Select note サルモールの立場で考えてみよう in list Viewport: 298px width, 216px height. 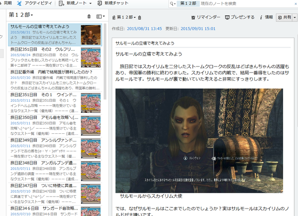(x=55, y=35)
